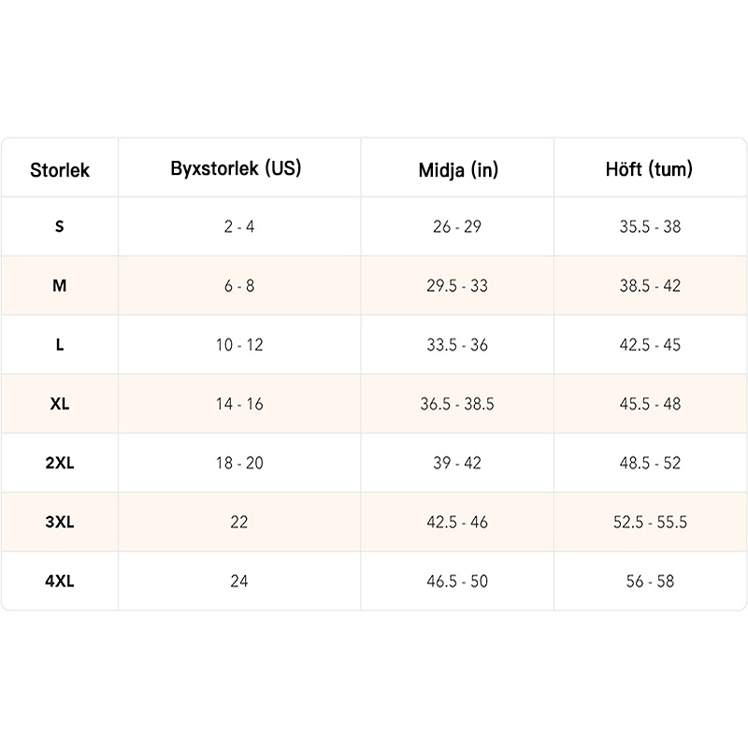This screenshot has height=748, width=748.
Task: Select the Höft (tum) header cell
Action: tap(650, 169)
